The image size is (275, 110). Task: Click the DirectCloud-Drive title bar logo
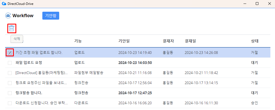click(x=4, y=4)
